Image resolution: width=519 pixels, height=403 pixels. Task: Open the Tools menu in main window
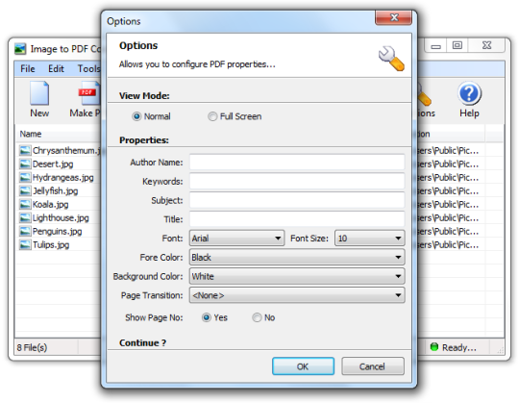(88, 69)
